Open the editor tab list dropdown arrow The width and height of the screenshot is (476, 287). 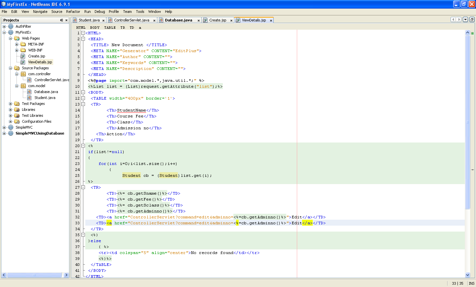pyautogui.click(x=465, y=19)
